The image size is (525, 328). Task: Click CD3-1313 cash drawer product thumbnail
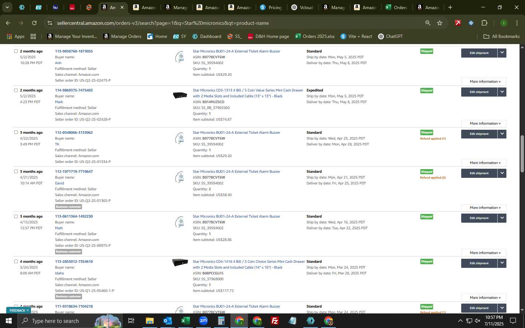180,95
